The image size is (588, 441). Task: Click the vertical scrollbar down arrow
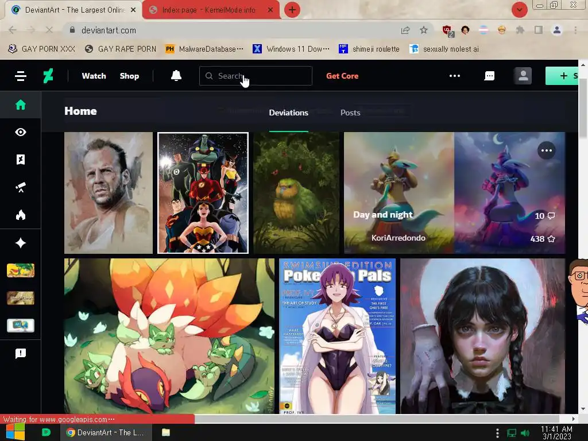[x=583, y=409]
